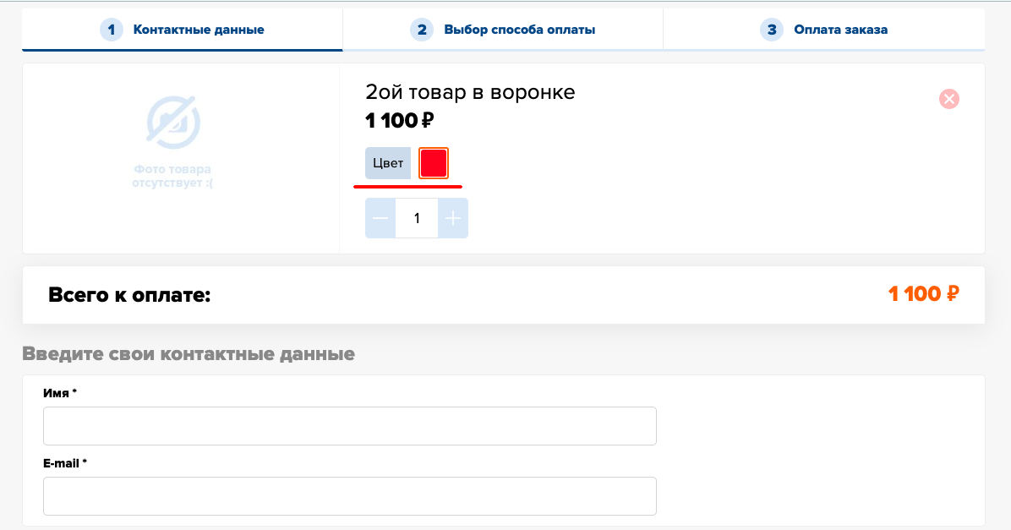This screenshot has width=1011, height=530.
Task: Click the minus quantity button
Action: click(x=380, y=218)
